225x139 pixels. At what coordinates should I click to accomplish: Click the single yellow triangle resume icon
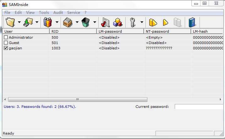click(165, 23)
